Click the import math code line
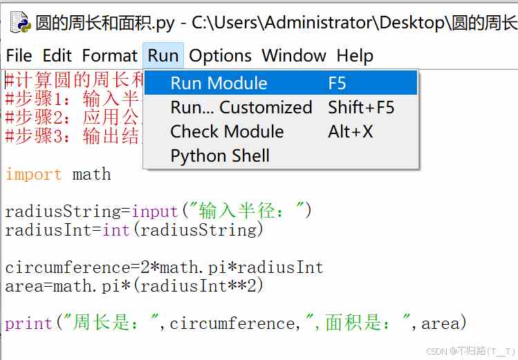Screen dimensions: 518x360 58,174
